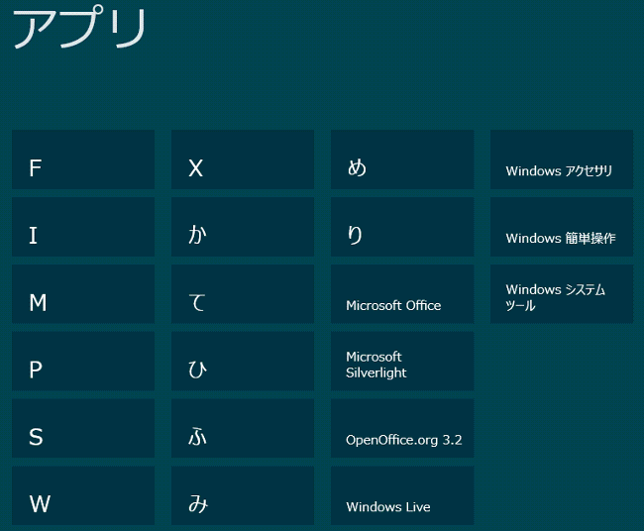Open the Windows 簡単操作 tile
644x531 pixels.
[x=562, y=227]
